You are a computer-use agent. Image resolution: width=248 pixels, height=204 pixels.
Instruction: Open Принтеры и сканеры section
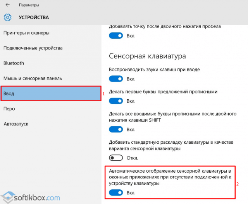pyautogui.click(x=26, y=33)
